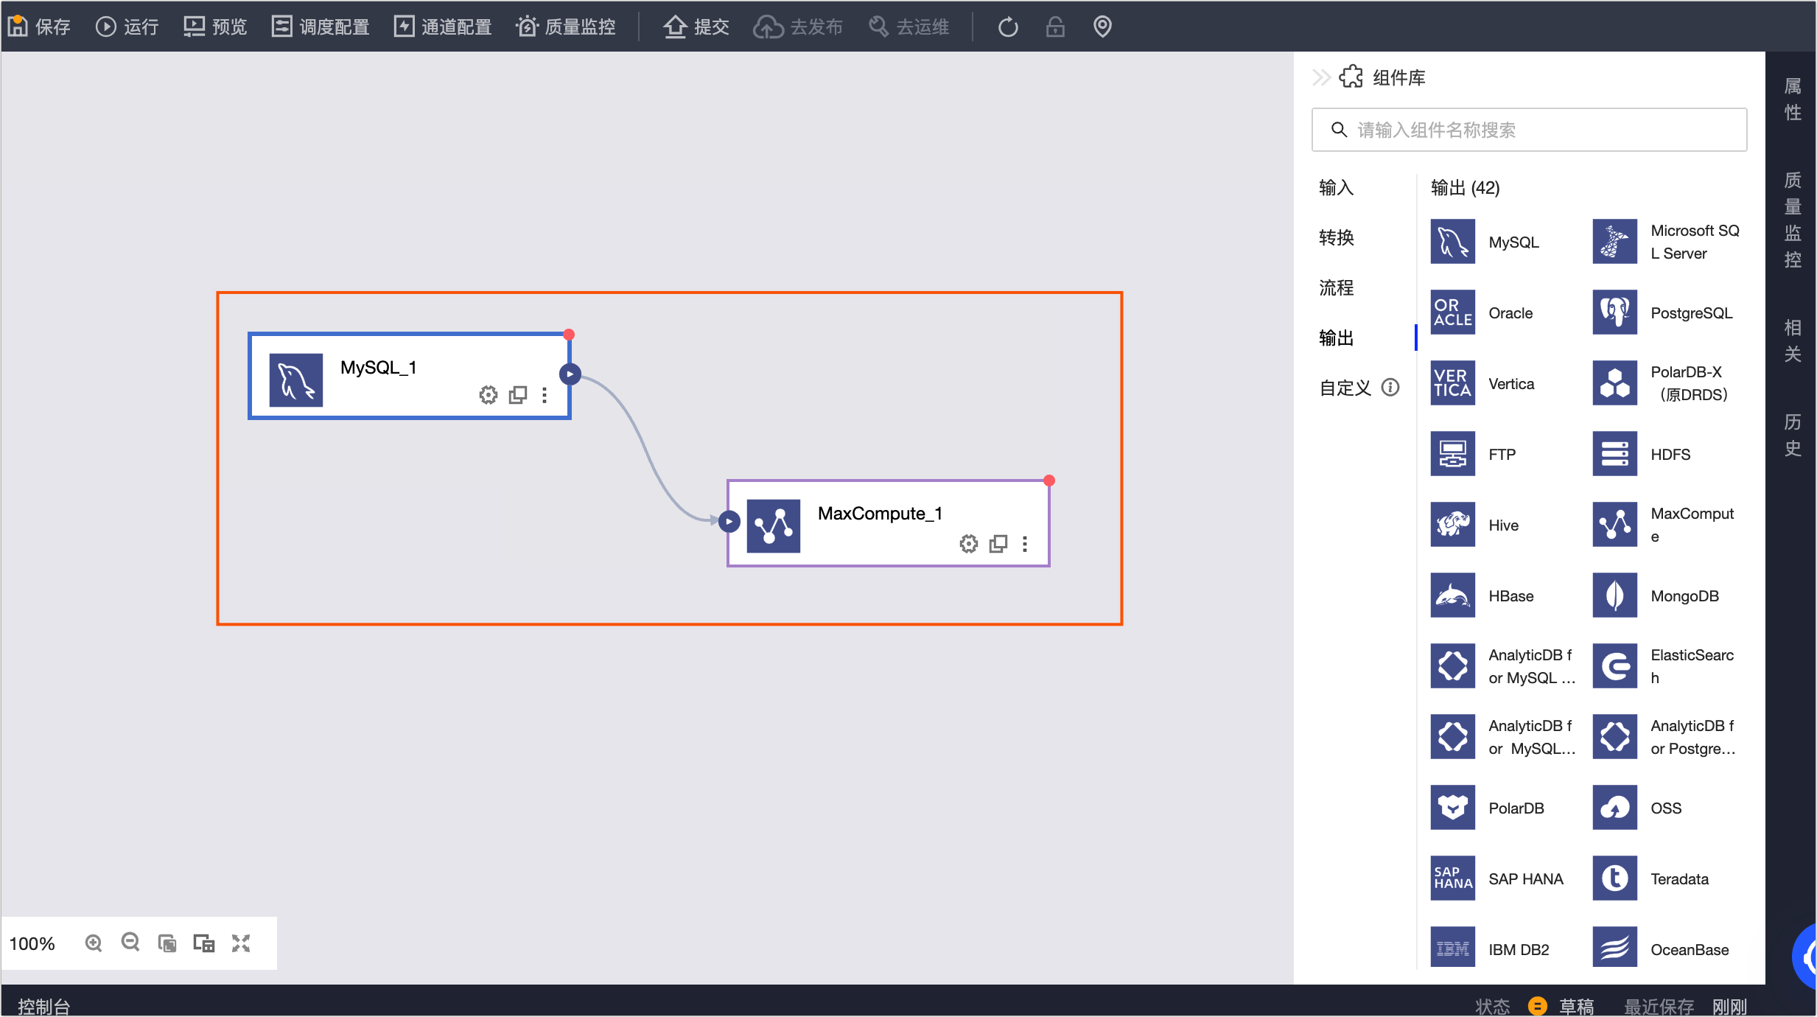Select Teradata output component
The image size is (1817, 1017).
pyautogui.click(x=1651, y=878)
